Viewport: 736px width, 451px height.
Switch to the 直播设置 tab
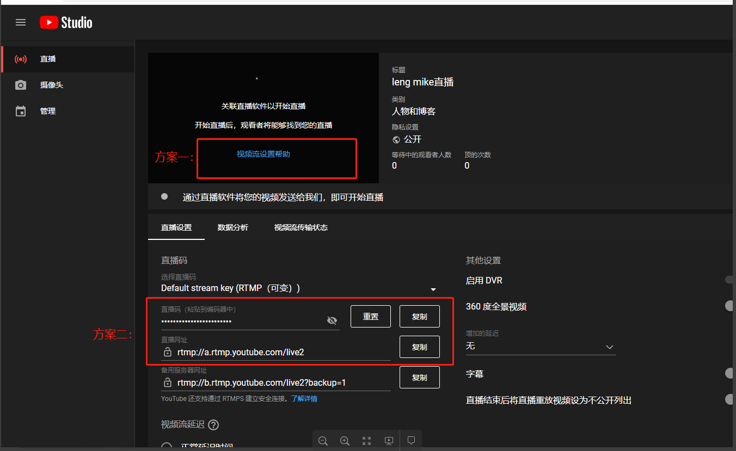176,228
